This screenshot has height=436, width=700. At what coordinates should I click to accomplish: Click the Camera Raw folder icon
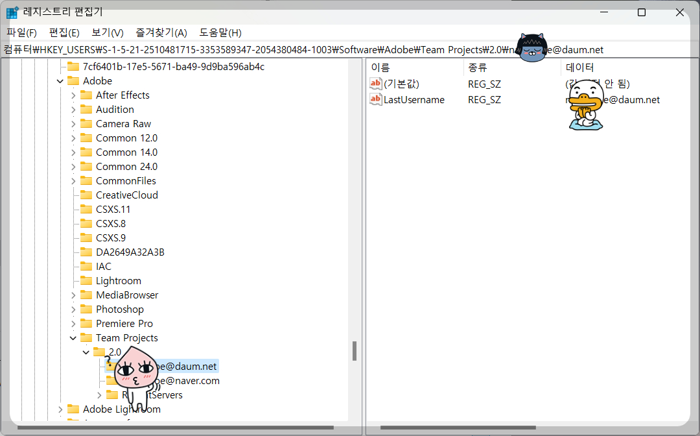86,124
